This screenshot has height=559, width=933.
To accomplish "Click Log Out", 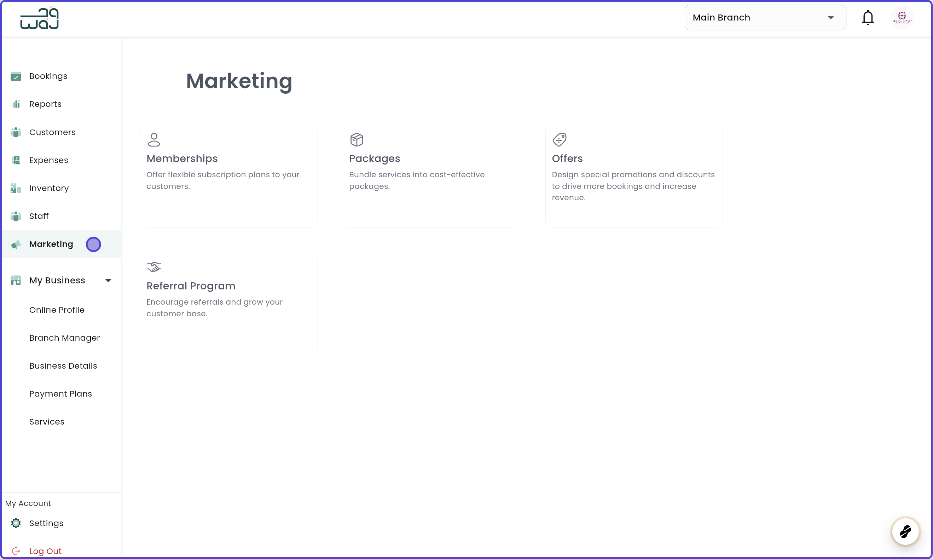I will click(x=46, y=551).
